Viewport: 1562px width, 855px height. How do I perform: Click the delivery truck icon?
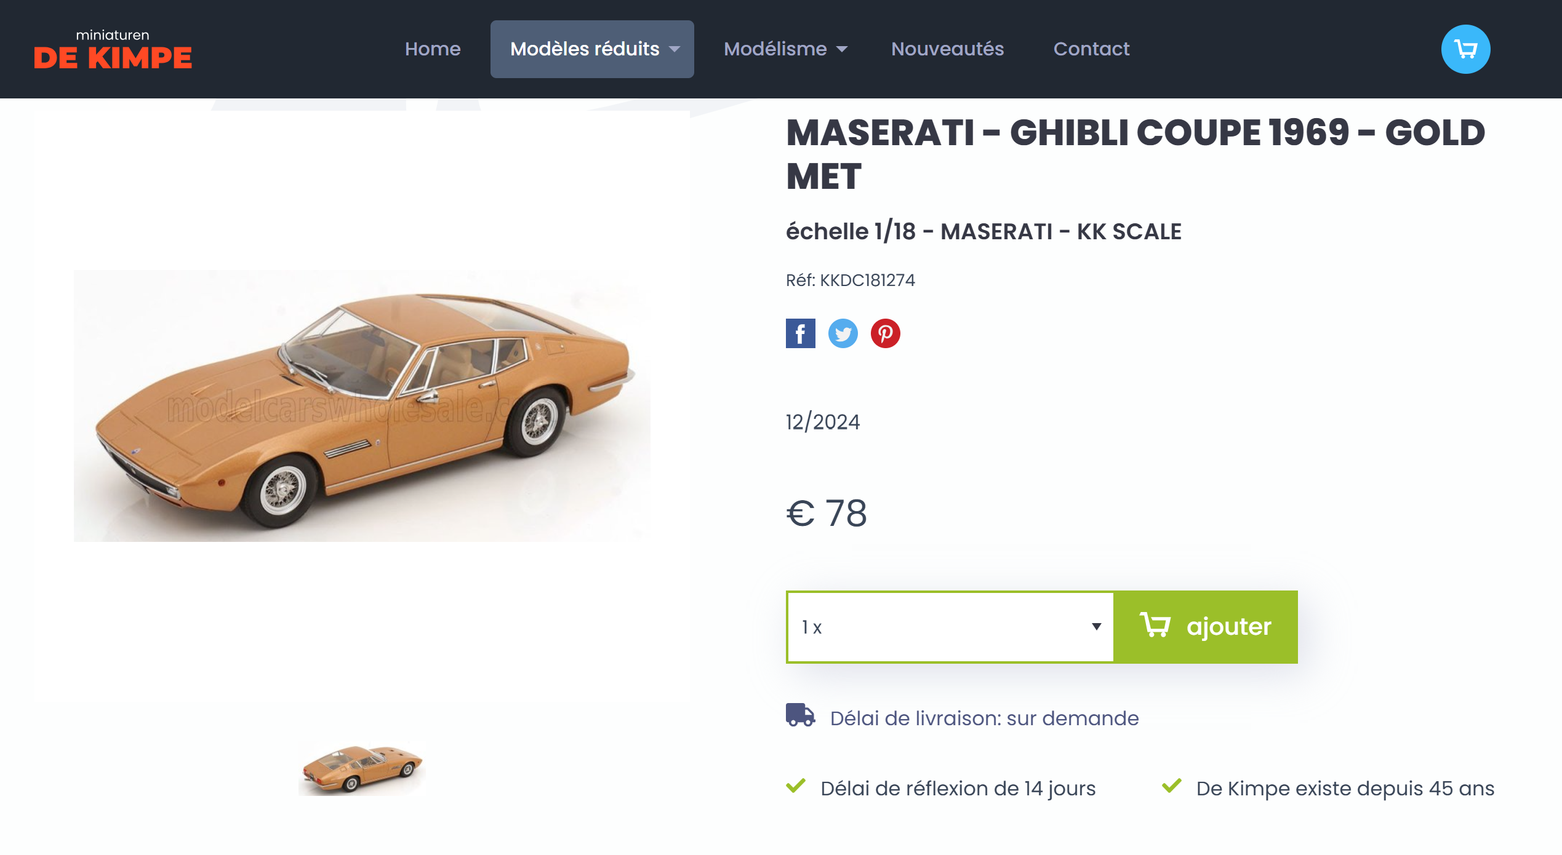[800, 715]
